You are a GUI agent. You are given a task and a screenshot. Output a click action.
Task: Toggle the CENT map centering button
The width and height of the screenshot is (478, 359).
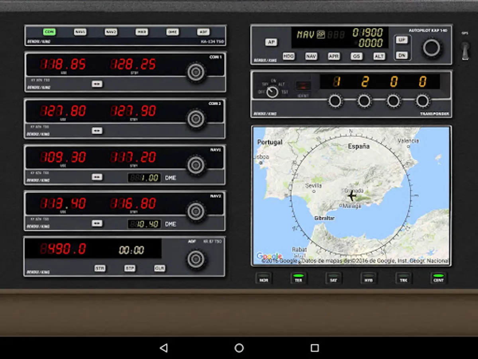[x=438, y=278]
